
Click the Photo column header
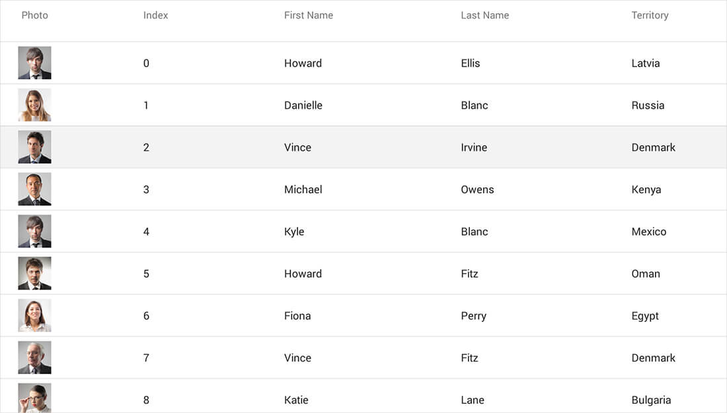[35, 15]
